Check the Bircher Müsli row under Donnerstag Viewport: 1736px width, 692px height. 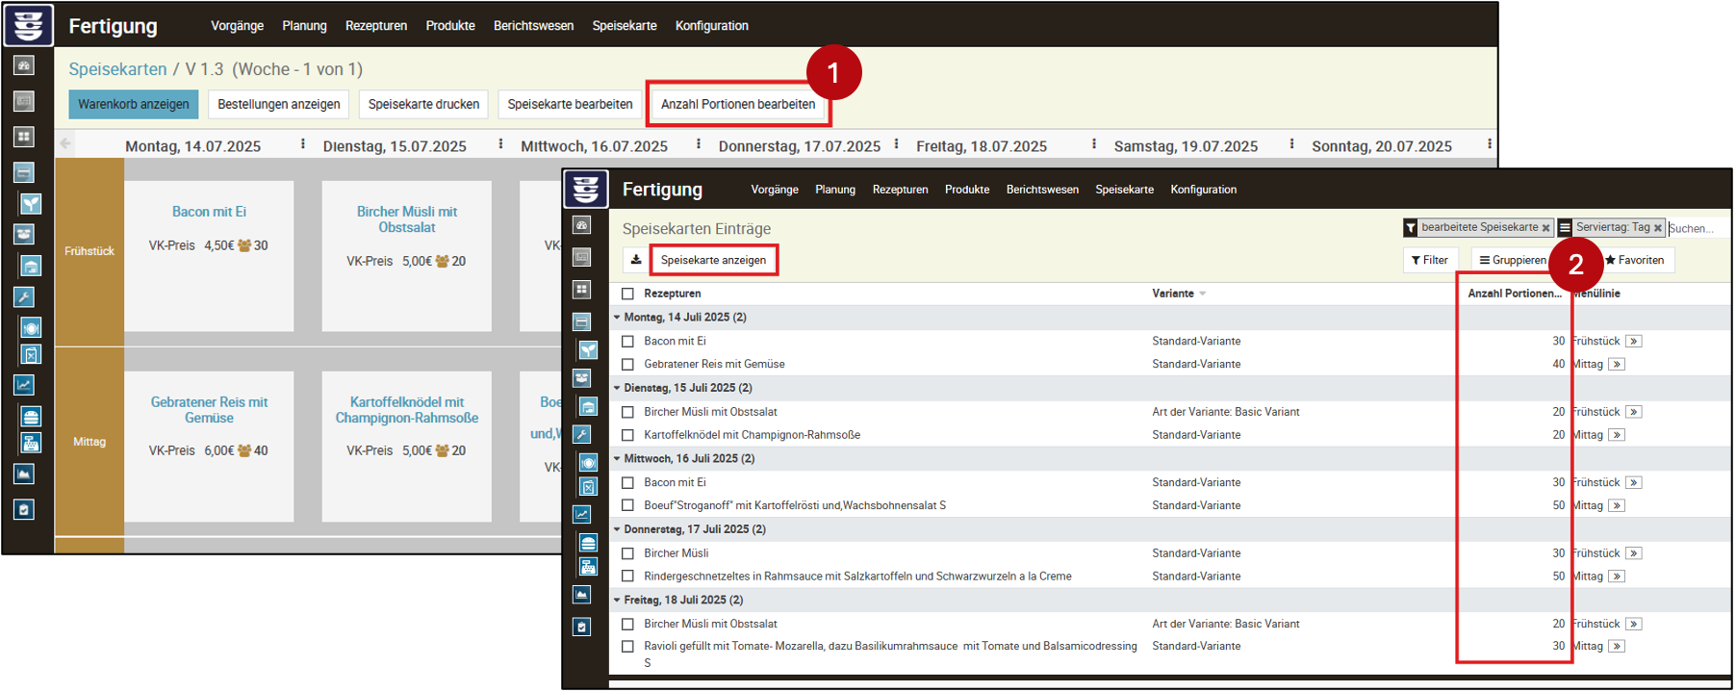point(628,553)
